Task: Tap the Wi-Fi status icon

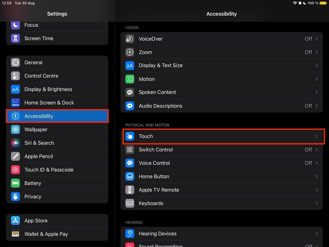Action: coord(295,3)
